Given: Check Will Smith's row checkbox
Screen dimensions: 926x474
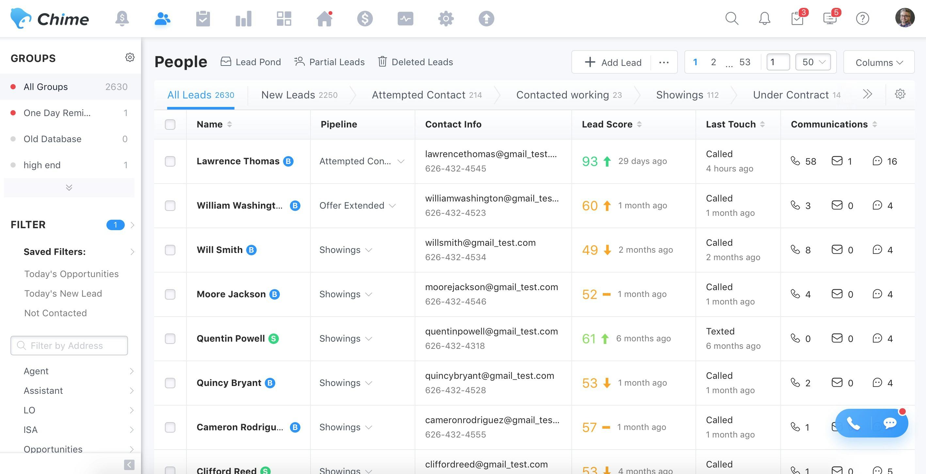Looking at the screenshot, I should (x=170, y=250).
